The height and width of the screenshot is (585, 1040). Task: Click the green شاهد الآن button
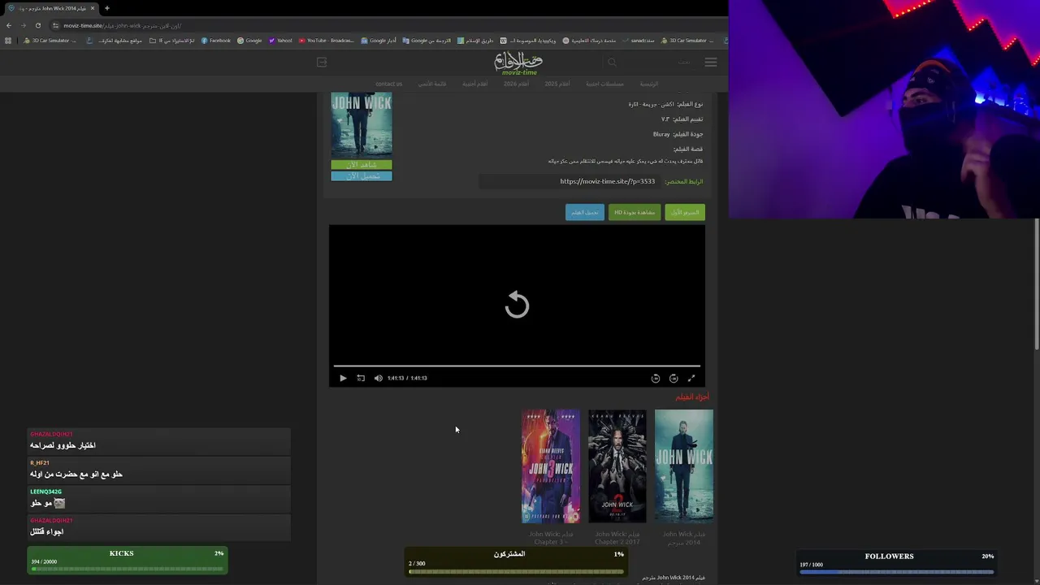click(362, 165)
